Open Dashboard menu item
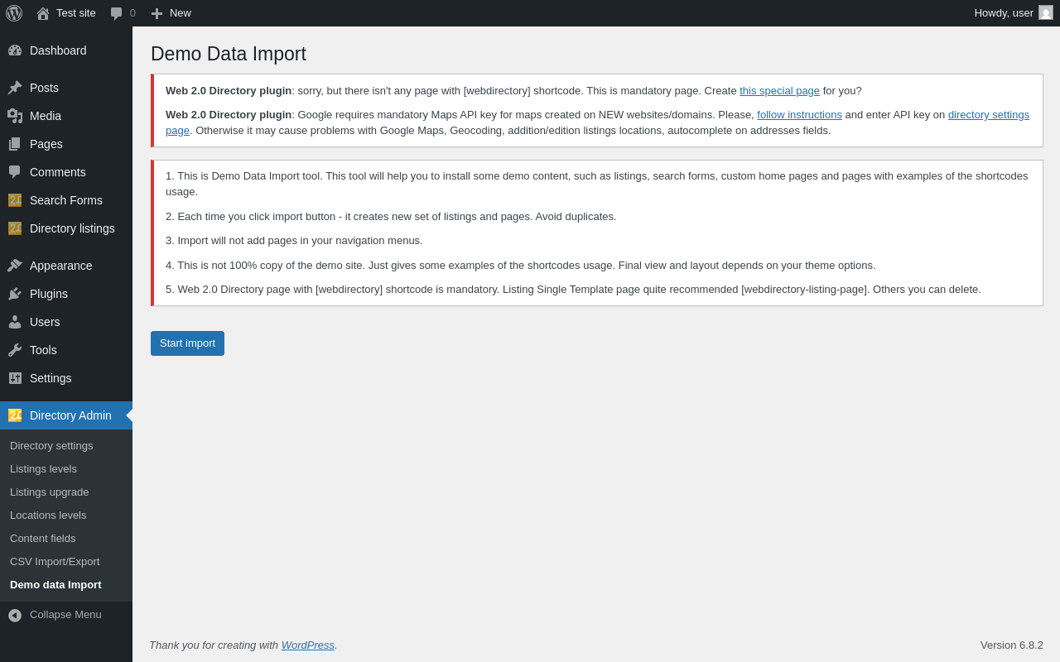1060x662 pixels. point(58,50)
